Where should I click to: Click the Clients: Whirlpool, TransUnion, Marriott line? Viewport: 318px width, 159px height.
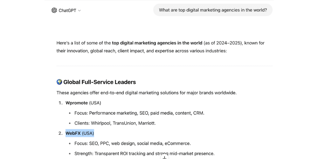(x=115, y=123)
